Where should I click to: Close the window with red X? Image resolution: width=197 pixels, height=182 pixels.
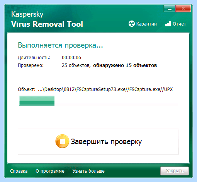[183, 9]
